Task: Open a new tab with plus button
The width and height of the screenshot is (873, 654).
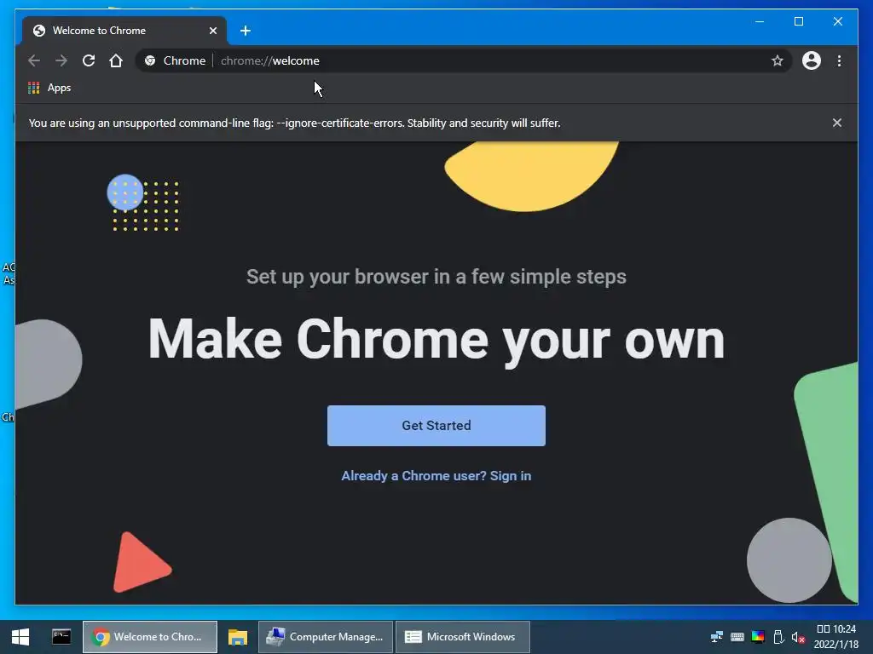Action: 246,31
